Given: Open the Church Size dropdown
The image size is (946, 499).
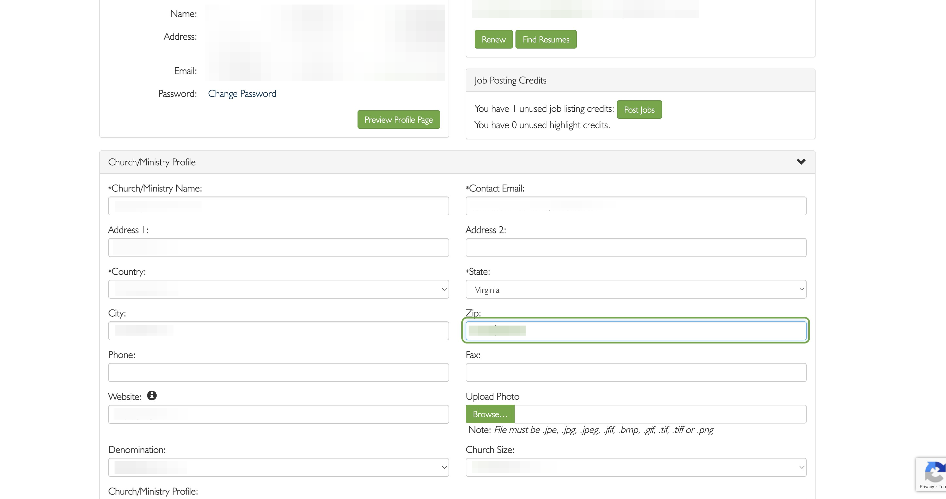Looking at the screenshot, I should 636,467.
